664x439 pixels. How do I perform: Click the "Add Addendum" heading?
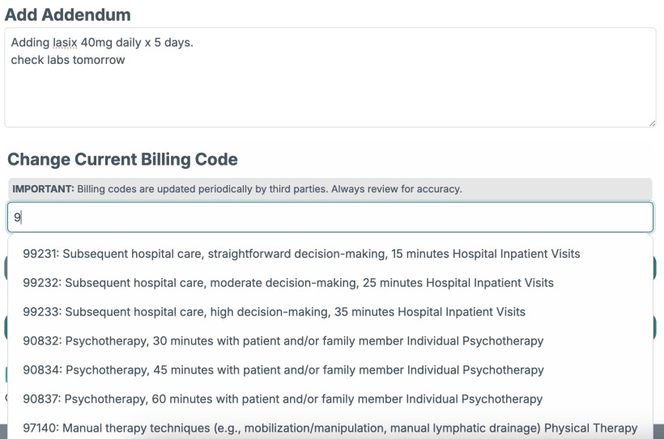68,15
